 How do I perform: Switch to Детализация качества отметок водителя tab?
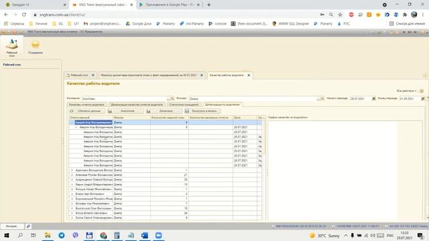[x=137, y=104]
